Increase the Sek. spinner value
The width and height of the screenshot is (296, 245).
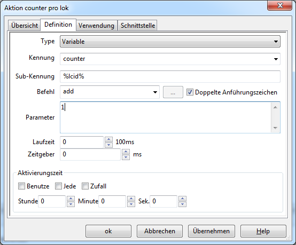(182, 199)
